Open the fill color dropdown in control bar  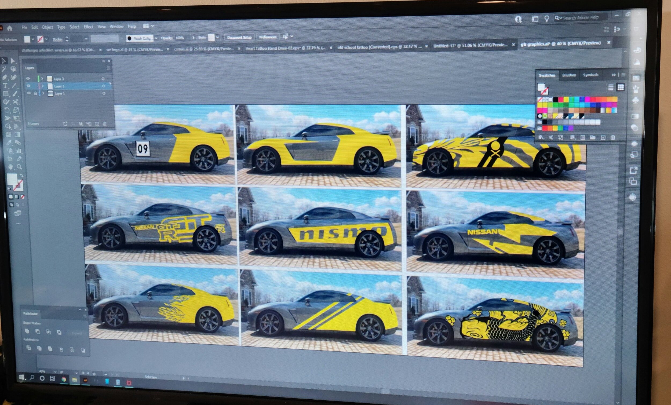tap(33, 39)
